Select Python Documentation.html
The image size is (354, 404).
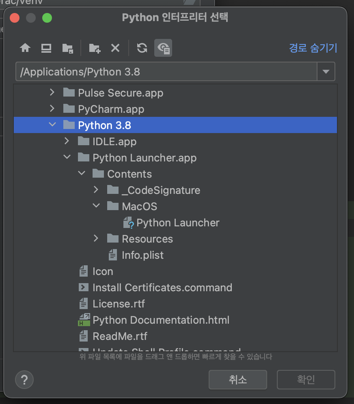pos(175,320)
